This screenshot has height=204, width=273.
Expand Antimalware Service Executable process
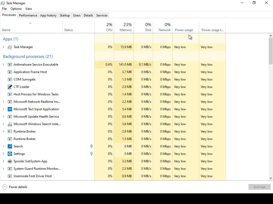[3, 64]
